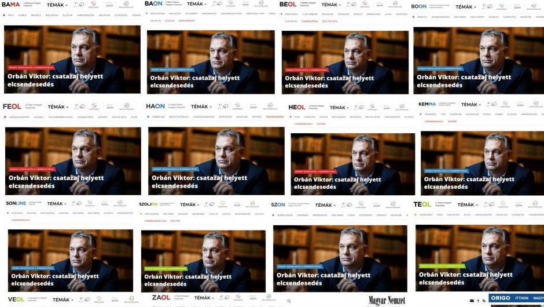Open the TÉMÁK dropdown next to SZOLJON
This screenshot has height=307, width=544.
(190, 204)
